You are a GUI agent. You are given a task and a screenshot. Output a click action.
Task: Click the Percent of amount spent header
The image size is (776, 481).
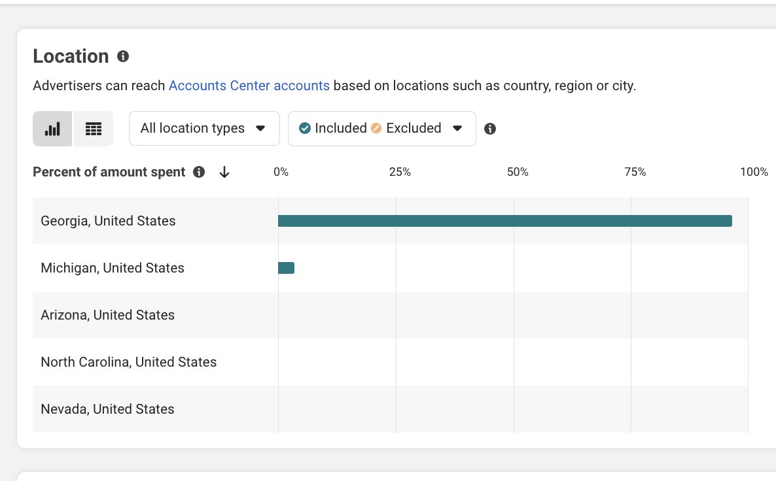(109, 171)
